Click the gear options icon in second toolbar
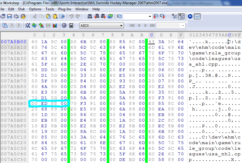This screenshot has height=163, width=242. pyautogui.click(x=64, y=25)
